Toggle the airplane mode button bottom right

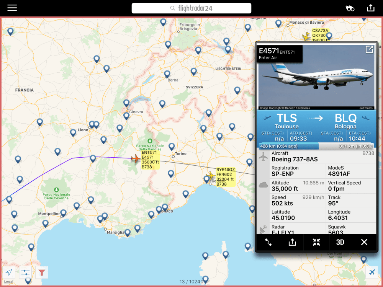372,272
